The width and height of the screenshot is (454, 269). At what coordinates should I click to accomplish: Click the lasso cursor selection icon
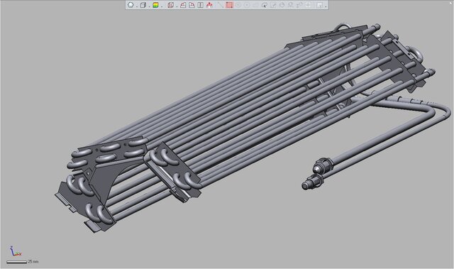265,5
